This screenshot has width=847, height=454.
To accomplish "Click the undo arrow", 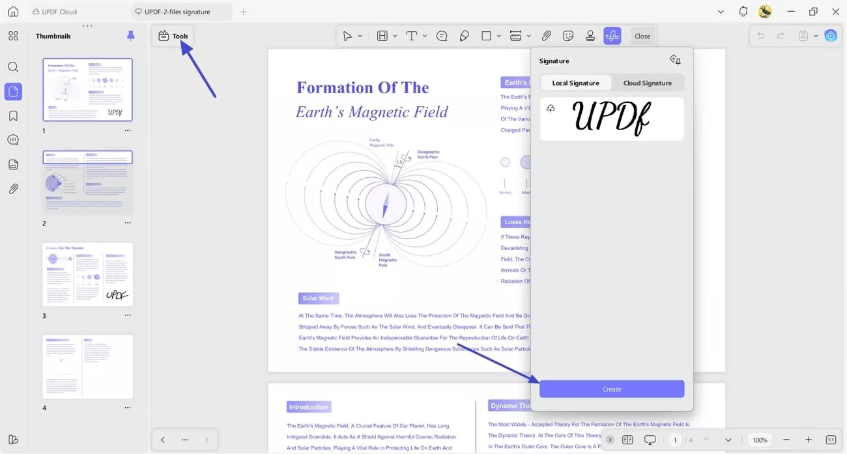I will [x=760, y=36].
